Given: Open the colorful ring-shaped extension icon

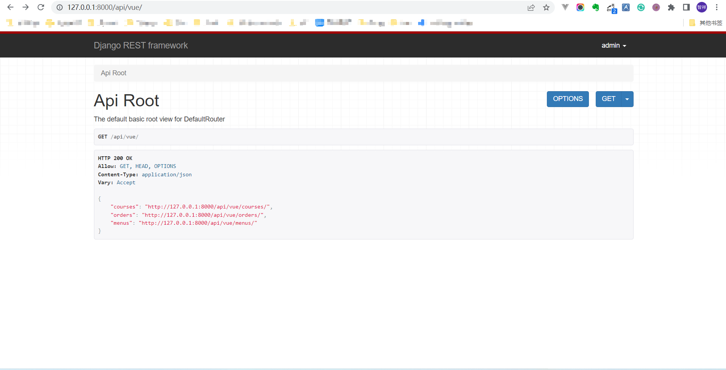Looking at the screenshot, I should point(580,7).
